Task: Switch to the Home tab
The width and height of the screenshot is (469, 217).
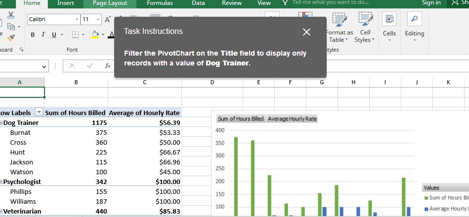Action: click(x=32, y=3)
